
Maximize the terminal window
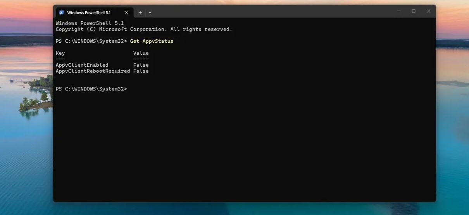point(414,11)
